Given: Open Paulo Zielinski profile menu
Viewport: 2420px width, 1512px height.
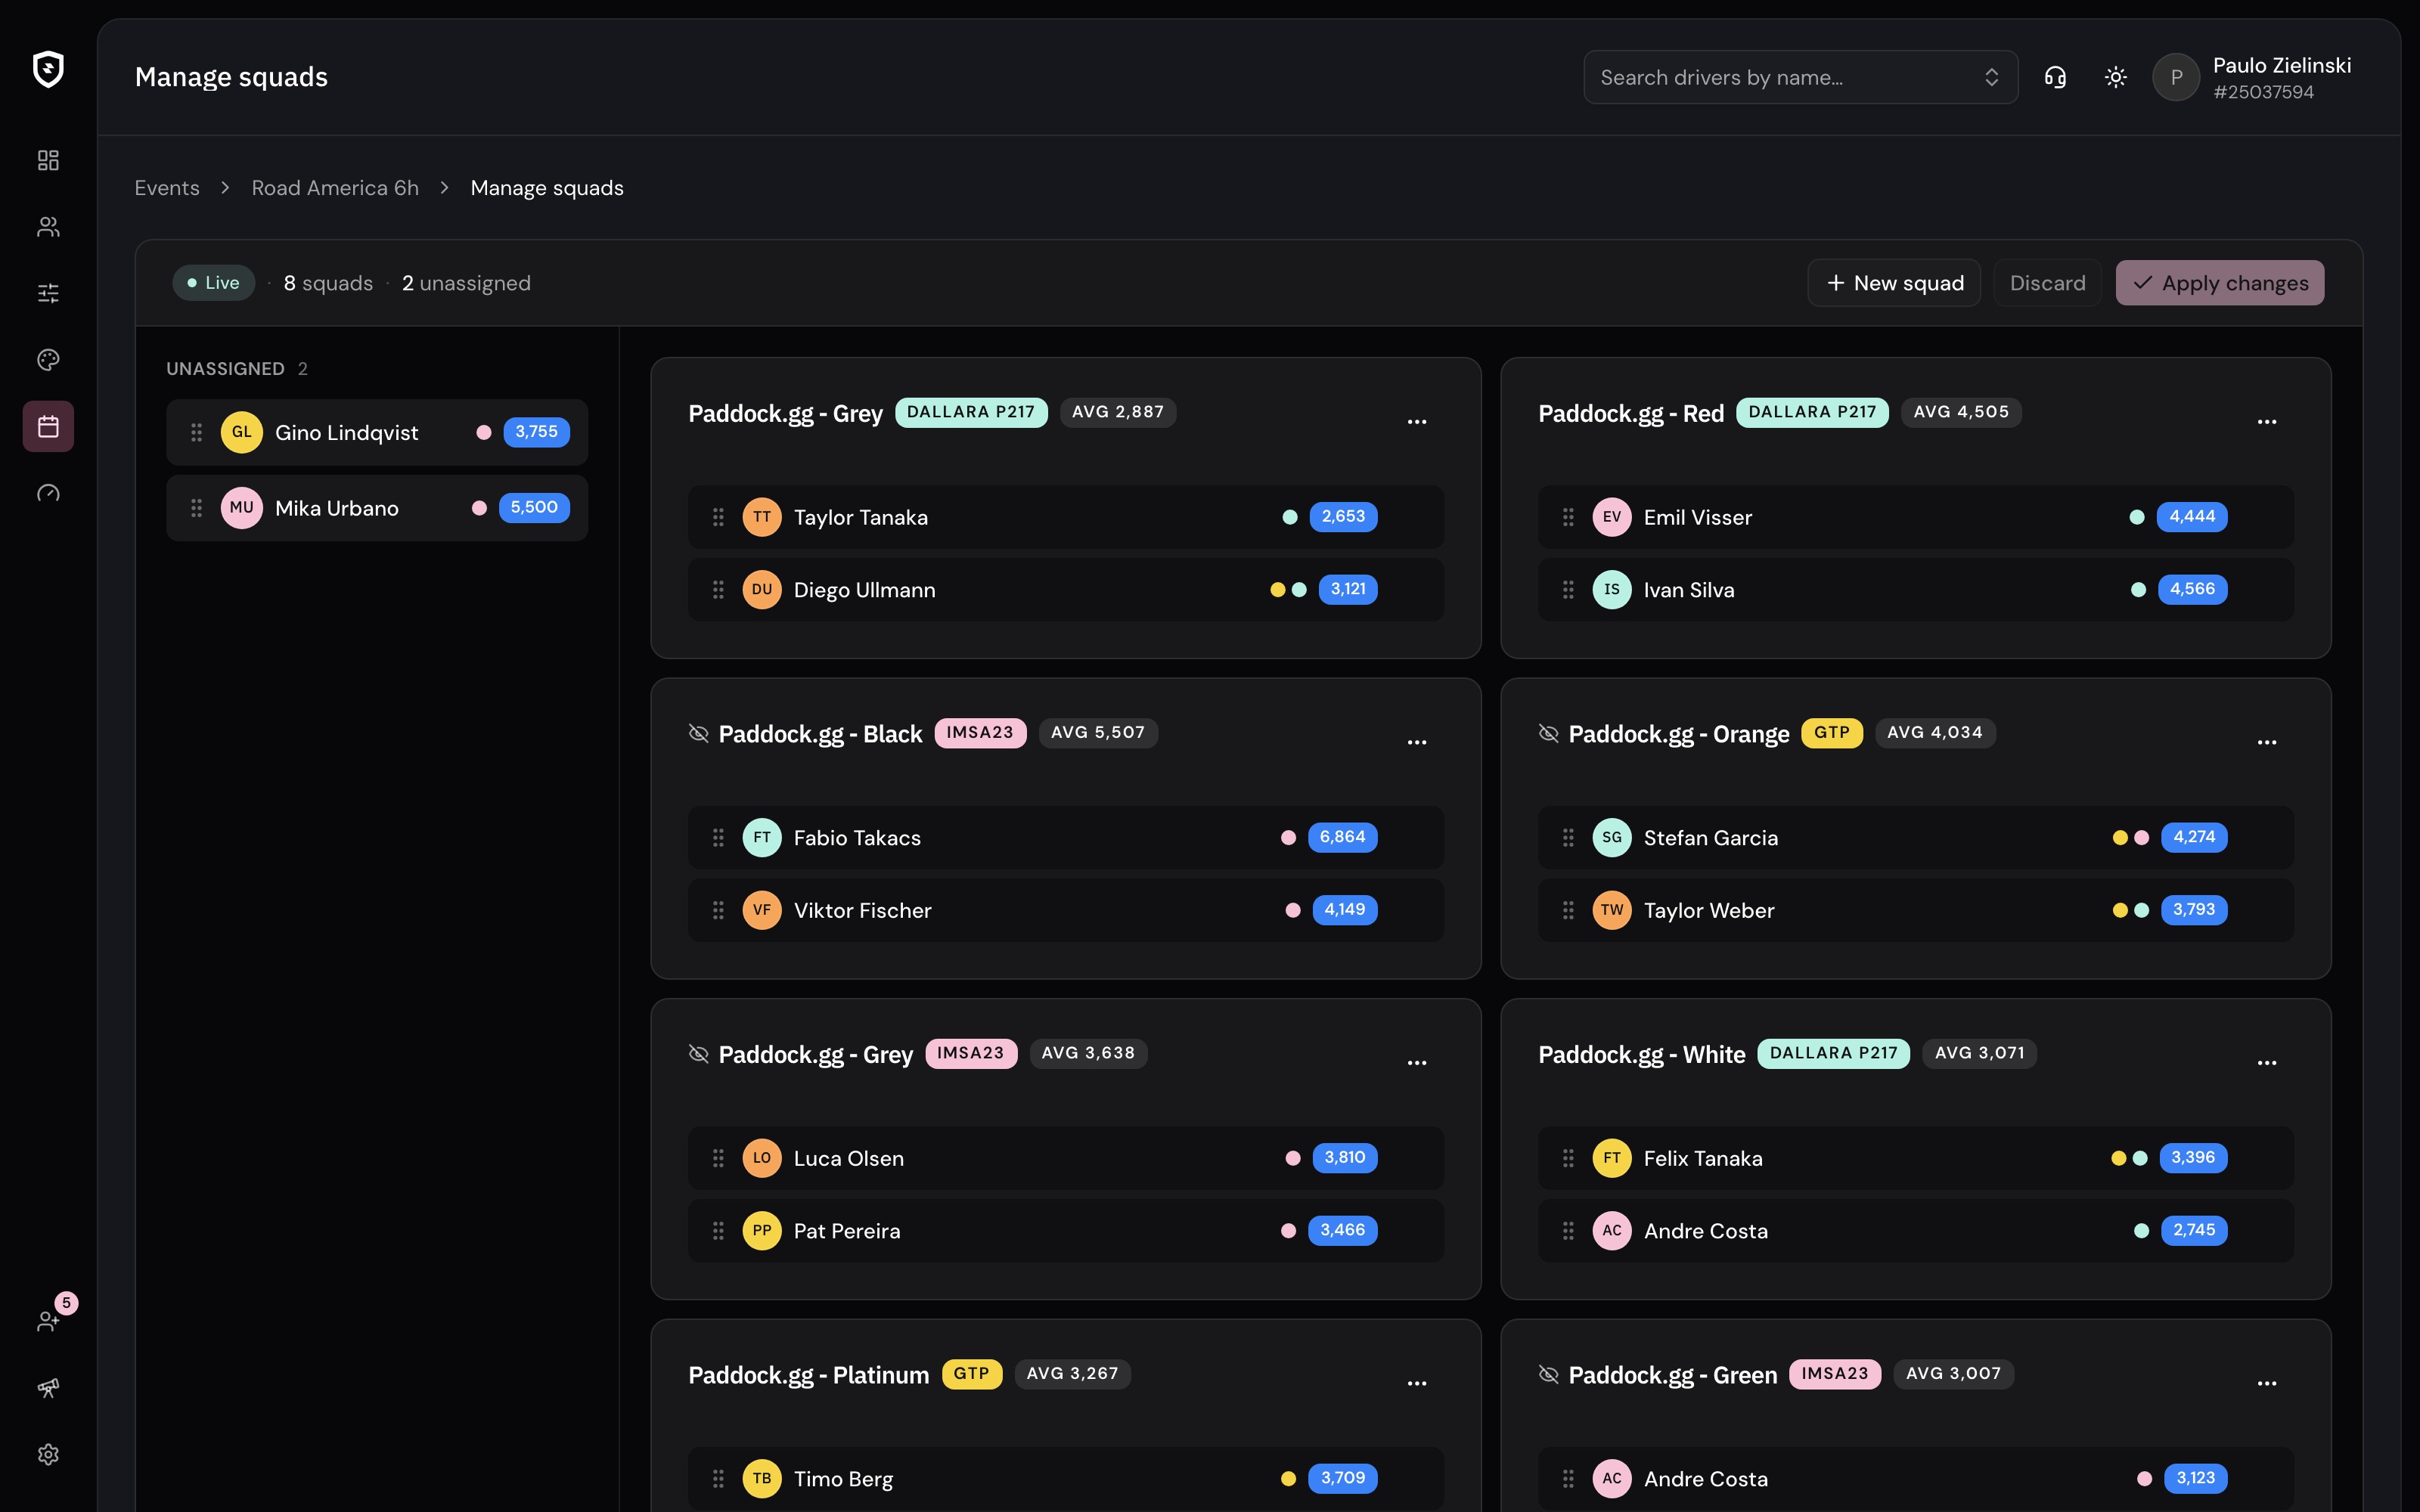Looking at the screenshot, I should (x=2252, y=77).
